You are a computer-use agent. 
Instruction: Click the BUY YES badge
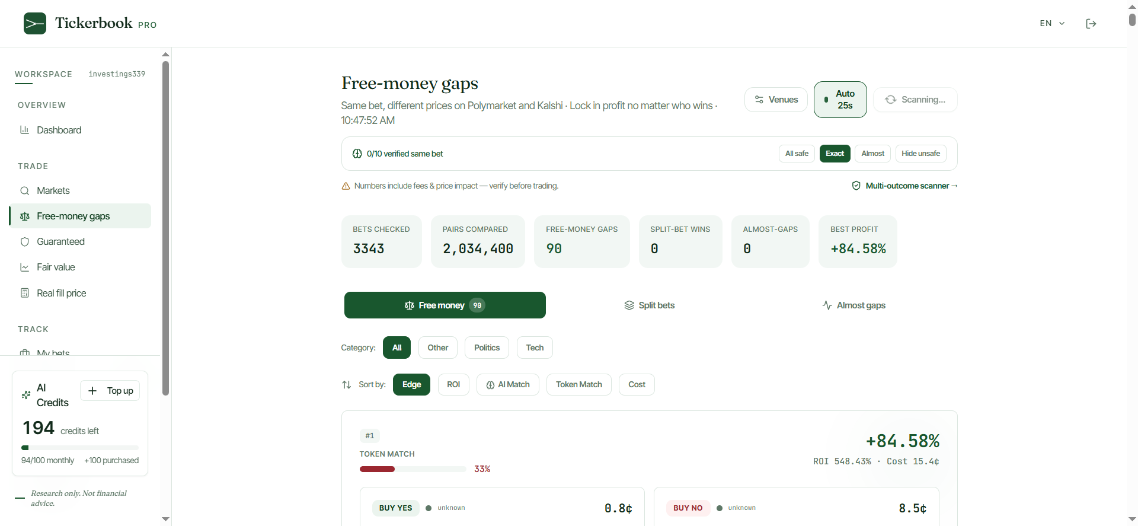pos(396,508)
